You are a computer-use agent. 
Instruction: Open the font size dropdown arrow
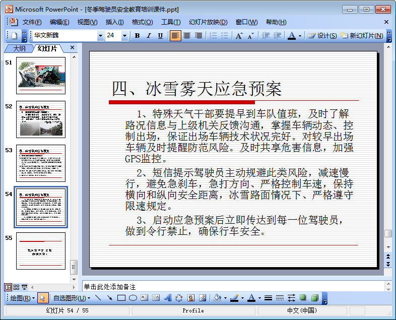coord(124,36)
